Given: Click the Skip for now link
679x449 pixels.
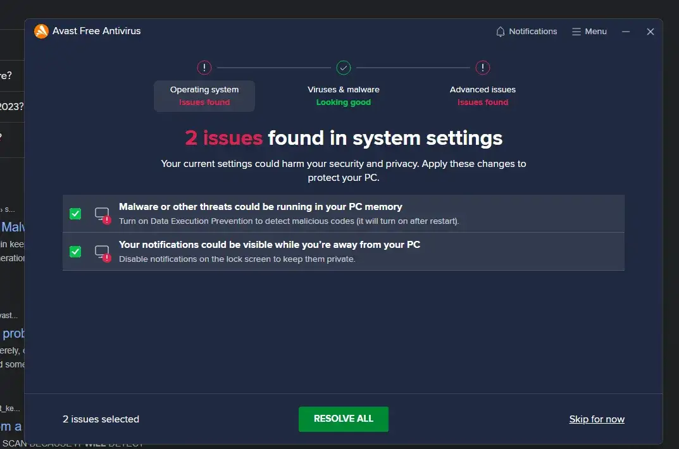Looking at the screenshot, I should pyautogui.click(x=596, y=419).
